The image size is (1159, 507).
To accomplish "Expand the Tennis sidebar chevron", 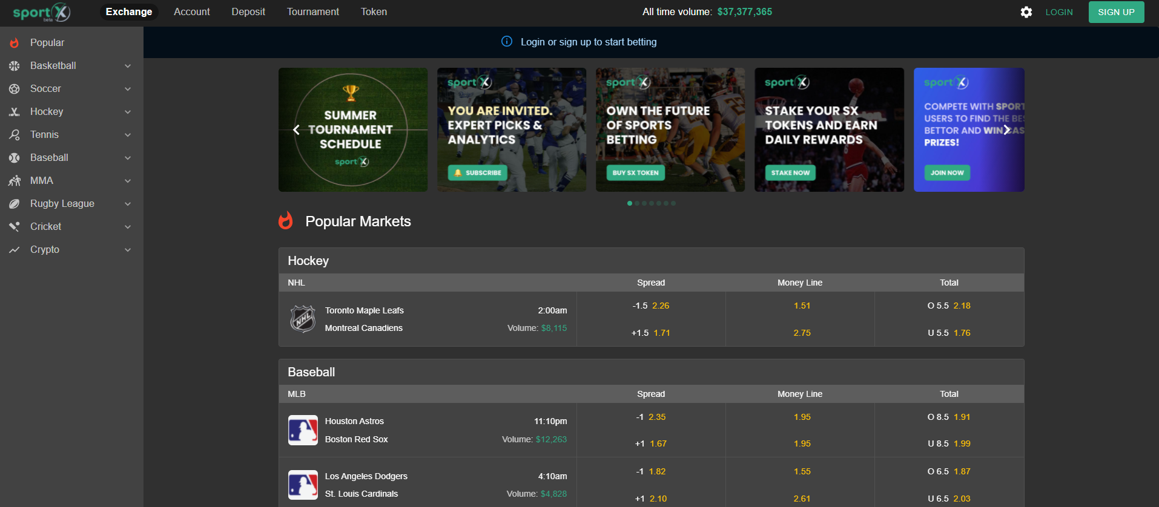I will (128, 135).
